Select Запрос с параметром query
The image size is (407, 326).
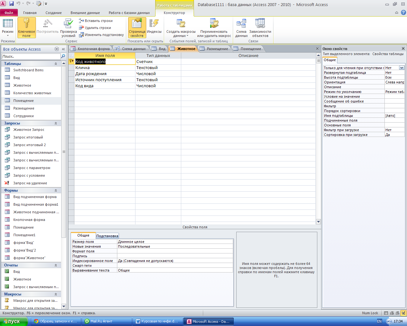tap(31, 168)
